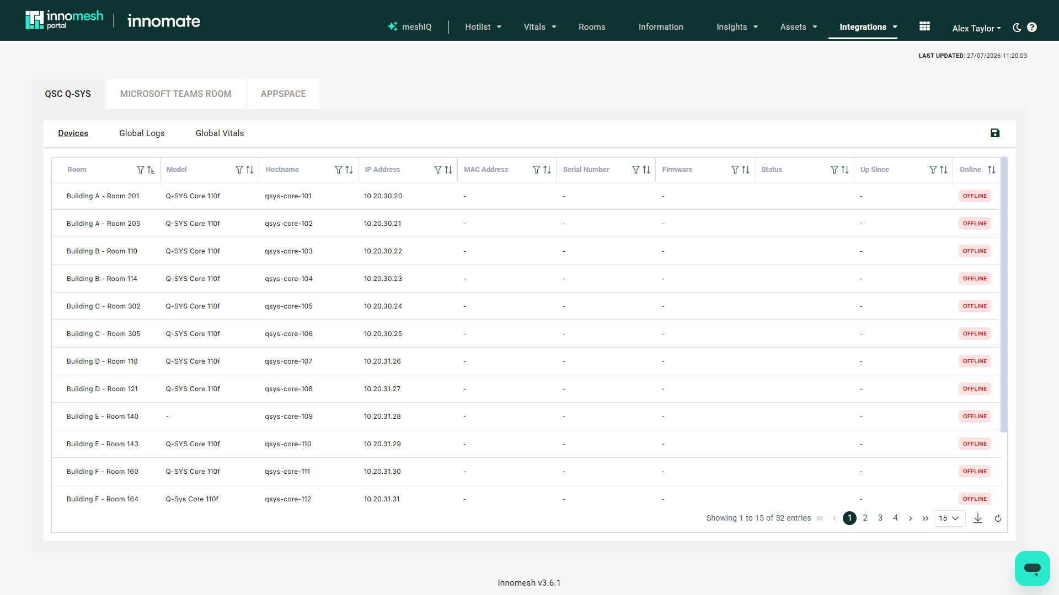
Task: Open the Alex Taylor user menu
Action: coord(976,28)
